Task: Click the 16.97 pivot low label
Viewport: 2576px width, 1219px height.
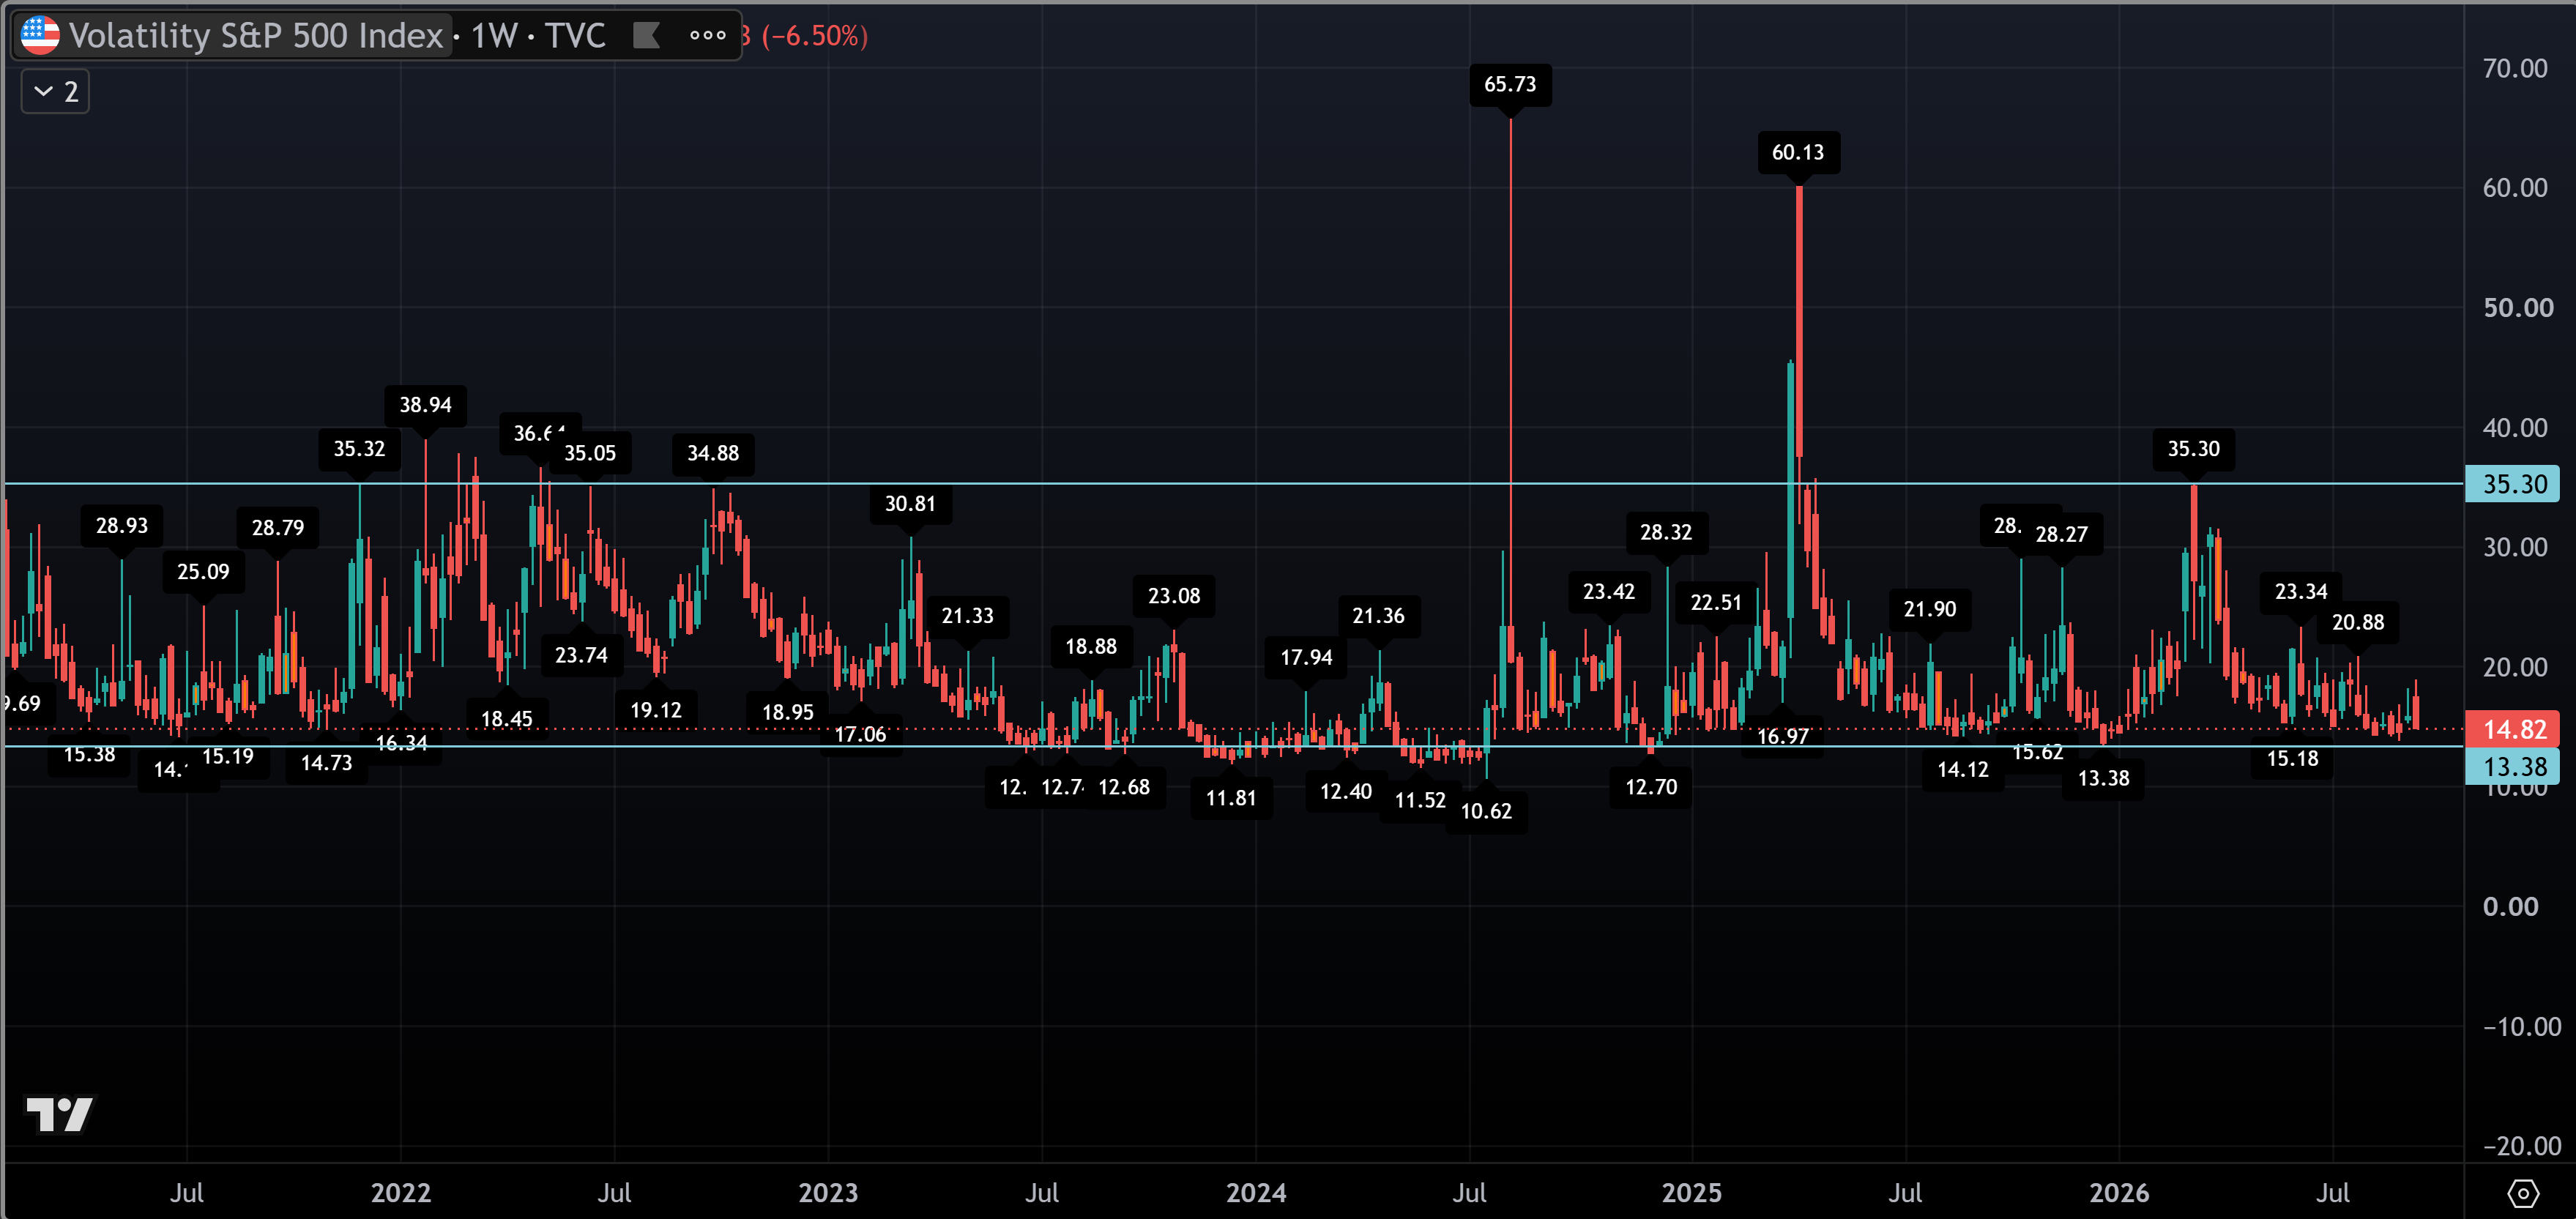Action: pos(1783,737)
